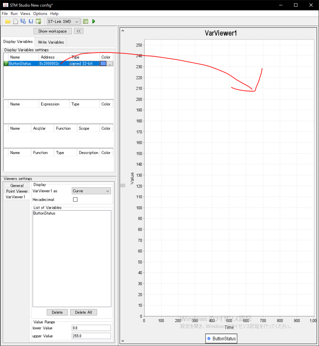Open the VarViewer1 as Curve dropdown

coord(91,191)
